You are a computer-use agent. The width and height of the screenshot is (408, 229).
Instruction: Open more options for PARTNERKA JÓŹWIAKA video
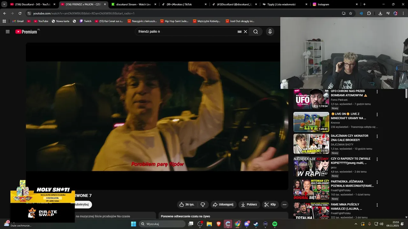(x=377, y=182)
